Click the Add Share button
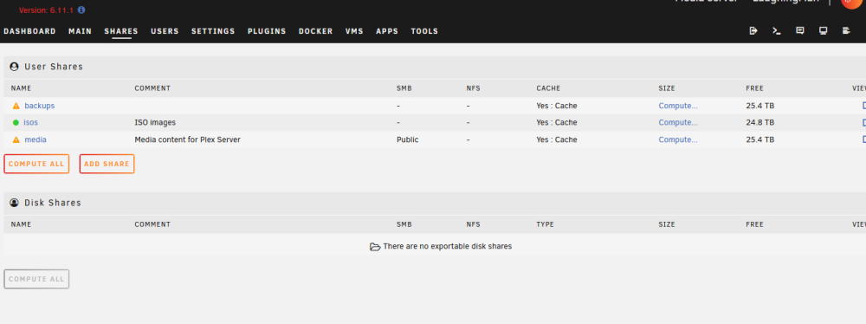866x324 pixels. tap(107, 164)
